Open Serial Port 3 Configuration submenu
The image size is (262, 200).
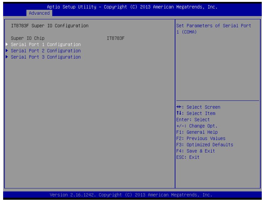coord(46,57)
